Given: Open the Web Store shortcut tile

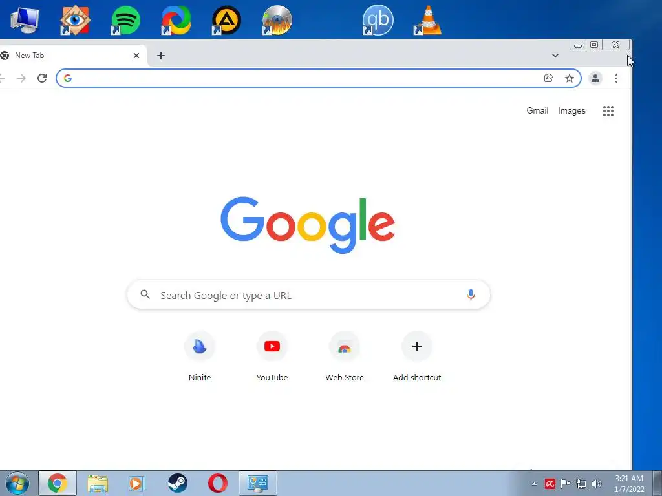Looking at the screenshot, I should pyautogui.click(x=345, y=356).
